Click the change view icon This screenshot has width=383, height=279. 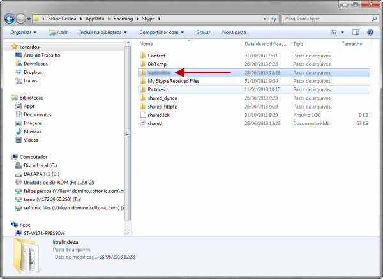pyautogui.click(x=334, y=33)
